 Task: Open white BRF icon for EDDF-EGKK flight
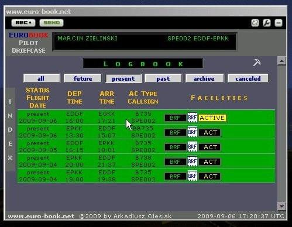click(x=193, y=118)
